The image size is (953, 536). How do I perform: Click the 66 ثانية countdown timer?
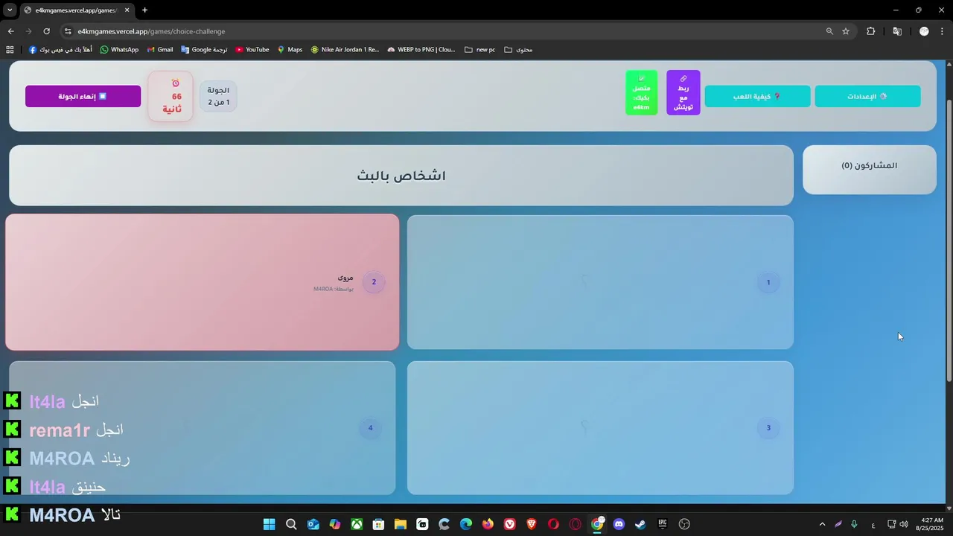(x=170, y=96)
